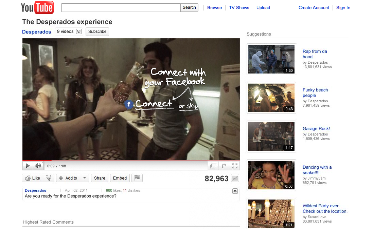Open Dancing with a snake!!!! title link
374x229 pixels.
pos(317,170)
